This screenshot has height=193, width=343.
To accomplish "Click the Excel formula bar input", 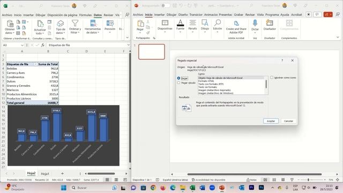I will click(x=87, y=45).
